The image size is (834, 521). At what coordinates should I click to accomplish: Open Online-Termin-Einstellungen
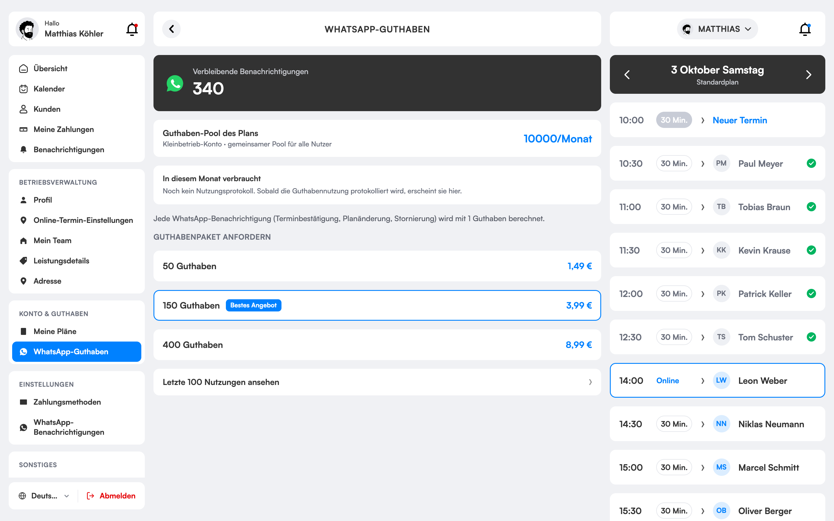pos(76,220)
